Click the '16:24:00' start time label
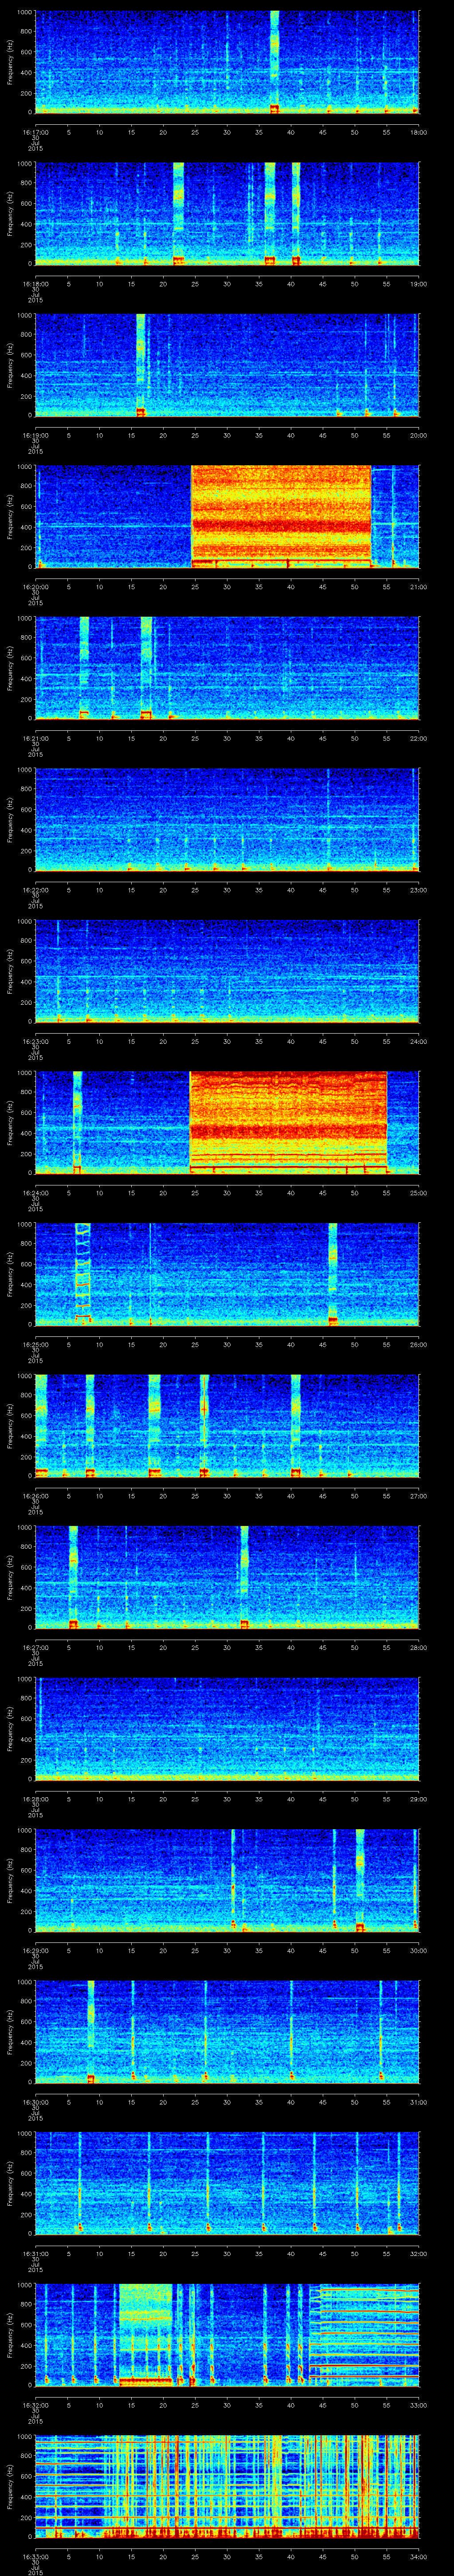Screen dimensions: 454x2576 pos(35,1192)
